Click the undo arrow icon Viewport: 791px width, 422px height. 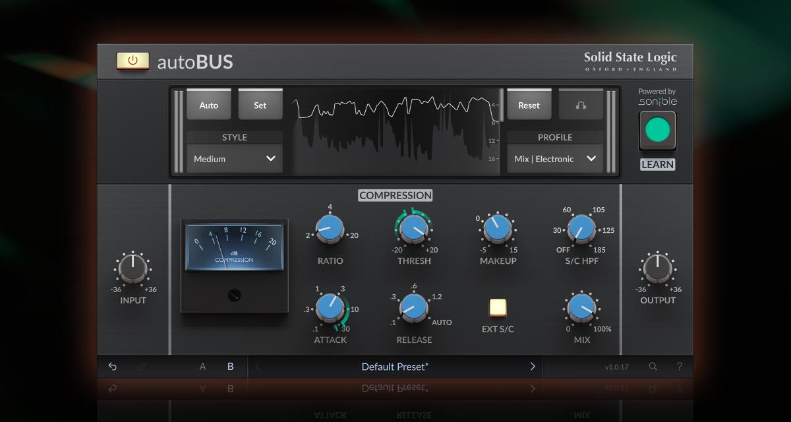tap(111, 366)
